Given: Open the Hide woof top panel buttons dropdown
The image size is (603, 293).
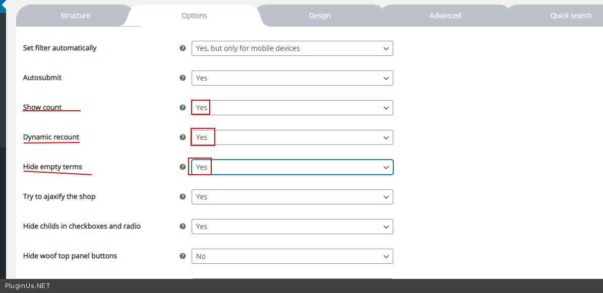Looking at the screenshot, I should click(292, 256).
